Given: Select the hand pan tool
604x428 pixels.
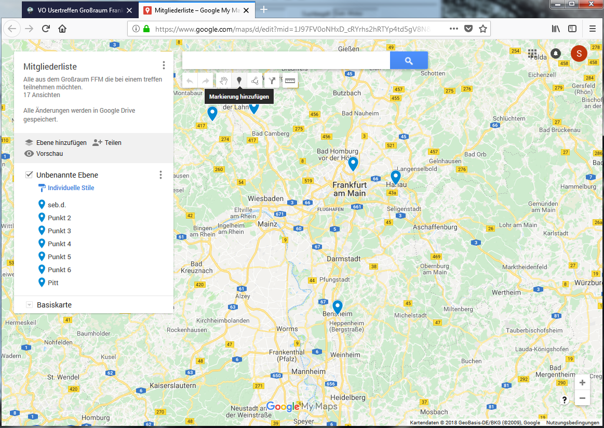Looking at the screenshot, I should pos(223,81).
